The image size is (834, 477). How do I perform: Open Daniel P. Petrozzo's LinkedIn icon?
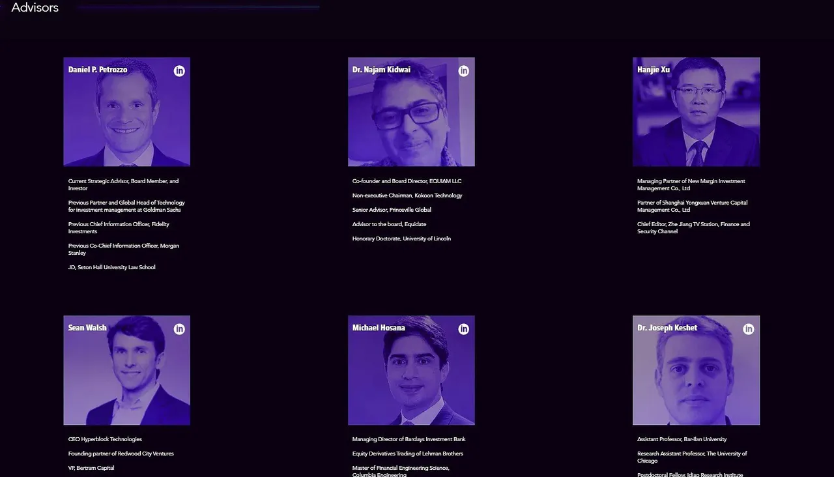pyautogui.click(x=179, y=71)
